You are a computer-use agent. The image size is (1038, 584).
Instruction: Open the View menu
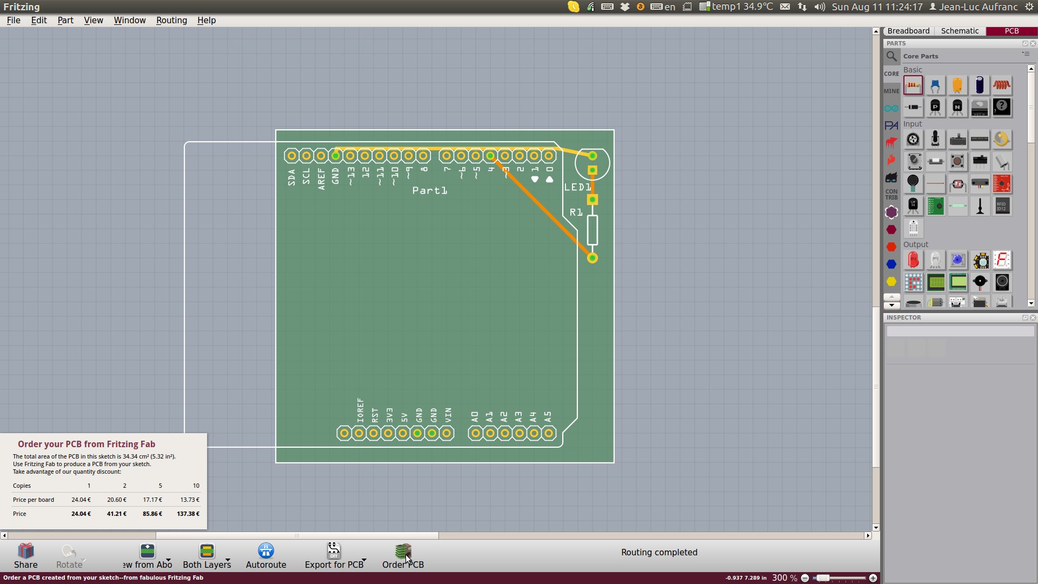[93, 20]
